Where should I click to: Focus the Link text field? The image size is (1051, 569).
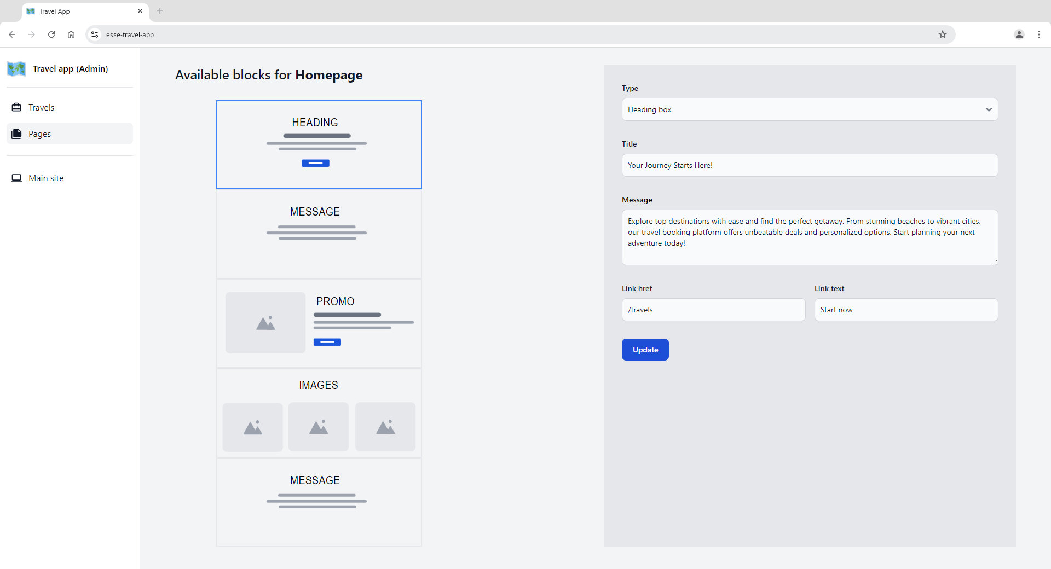[905, 310]
